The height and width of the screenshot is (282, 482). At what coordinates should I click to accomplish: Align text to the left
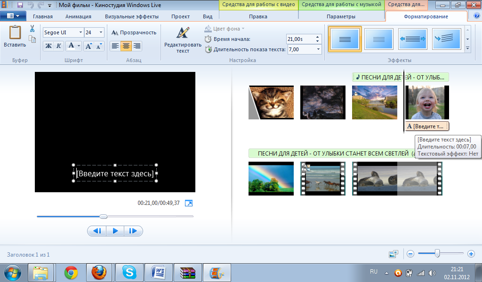(x=115, y=46)
